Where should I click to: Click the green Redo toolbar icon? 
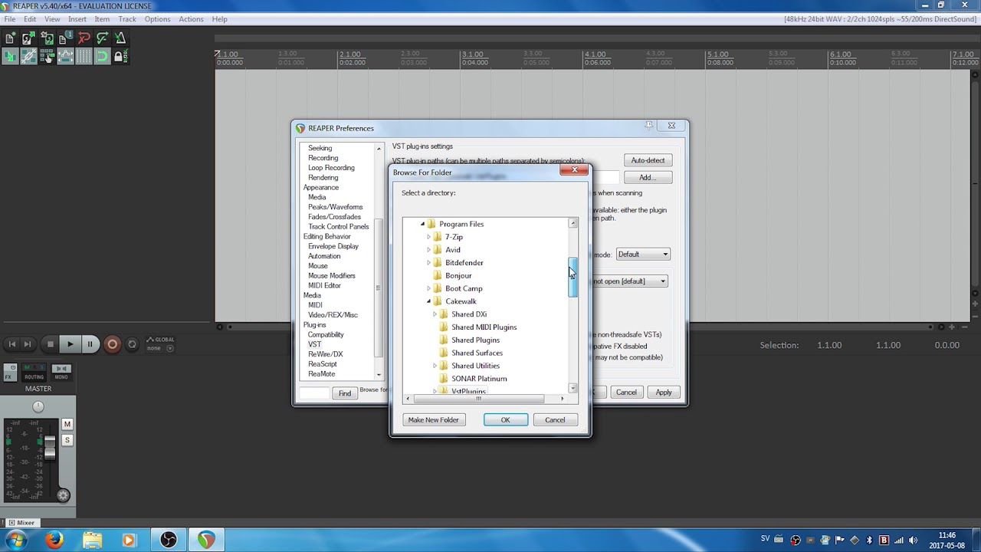102,38
